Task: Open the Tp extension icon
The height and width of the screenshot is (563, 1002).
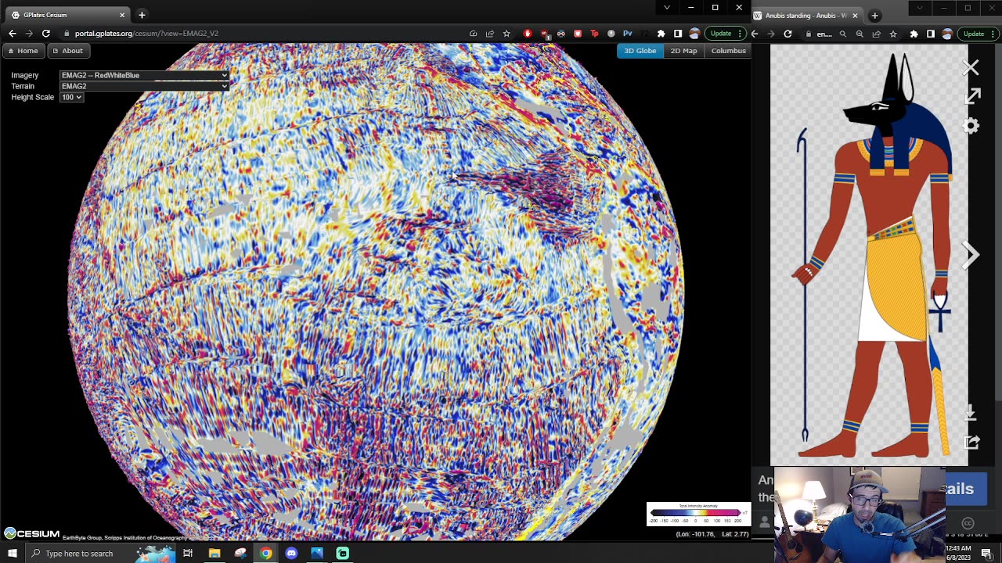Action: (x=594, y=34)
